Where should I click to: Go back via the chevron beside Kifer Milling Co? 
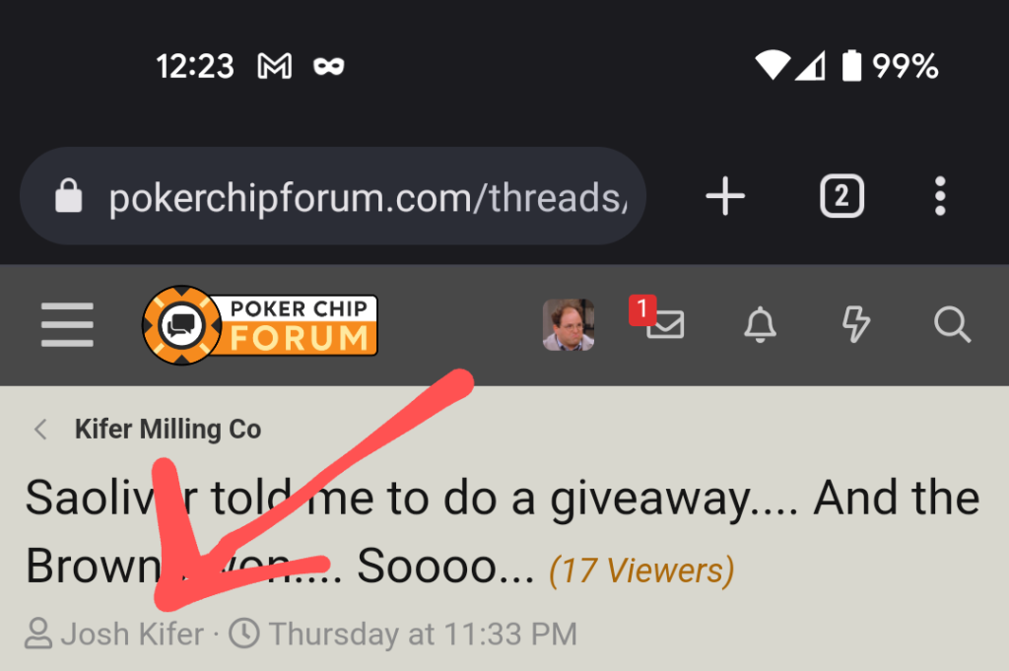point(41,430)
